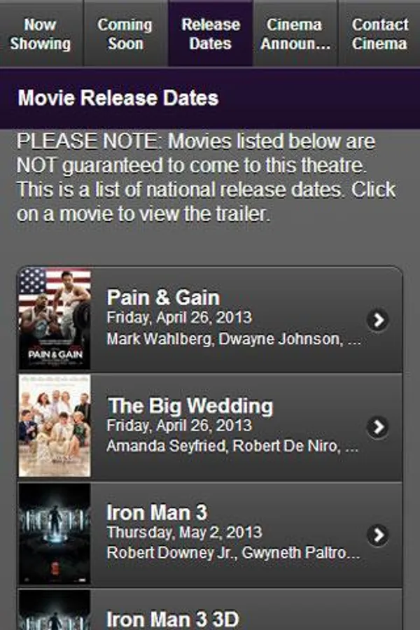Switch to the Coming Soon tab
420x630 pixels.
click(125, 34)
